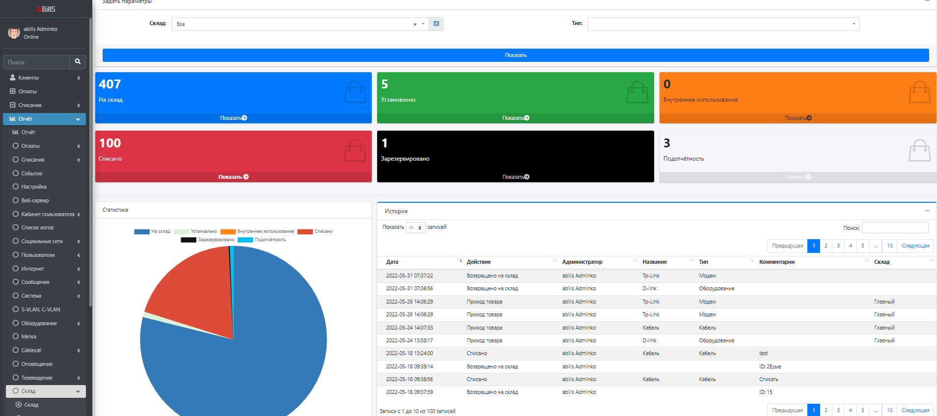Click the Клиенты user icon in sidebar
The image size is (937, 416).
tap(13, 78)
